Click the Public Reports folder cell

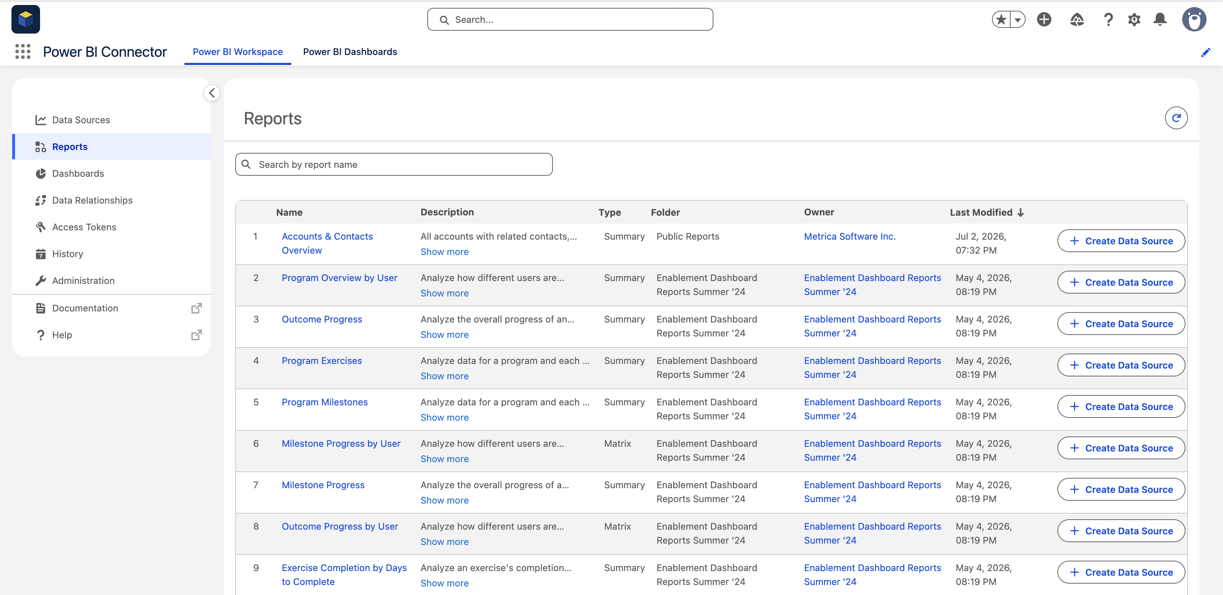click(x=688, y=236)
